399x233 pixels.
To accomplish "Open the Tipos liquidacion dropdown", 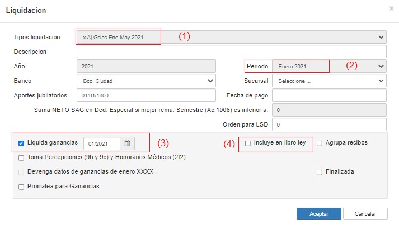I will pos(231,37).
